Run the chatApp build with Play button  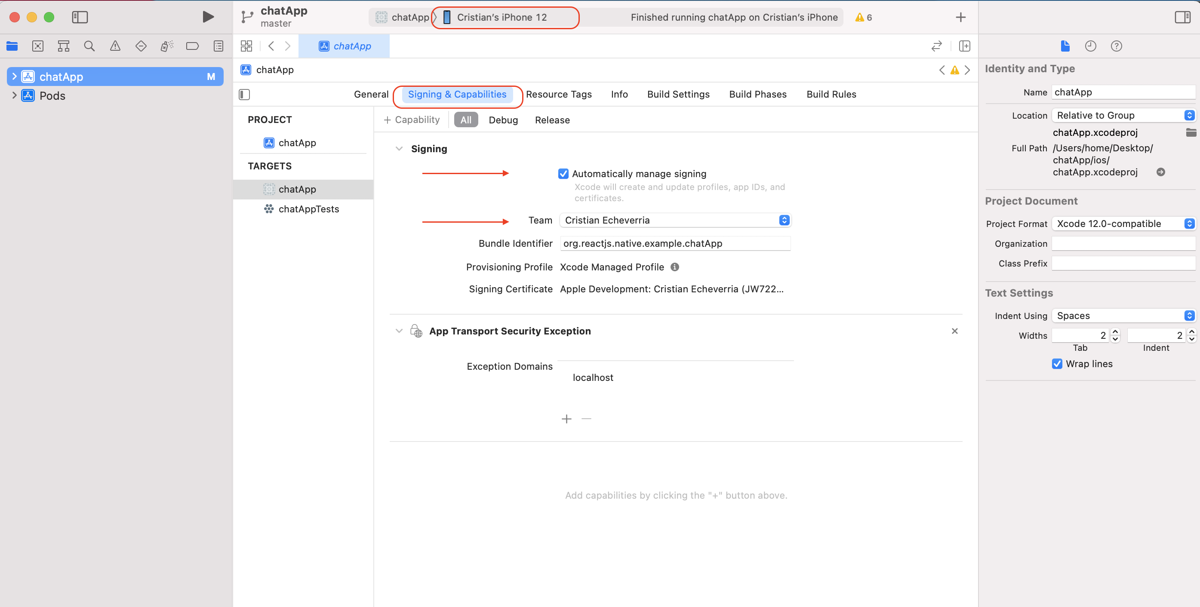point(208,17)
